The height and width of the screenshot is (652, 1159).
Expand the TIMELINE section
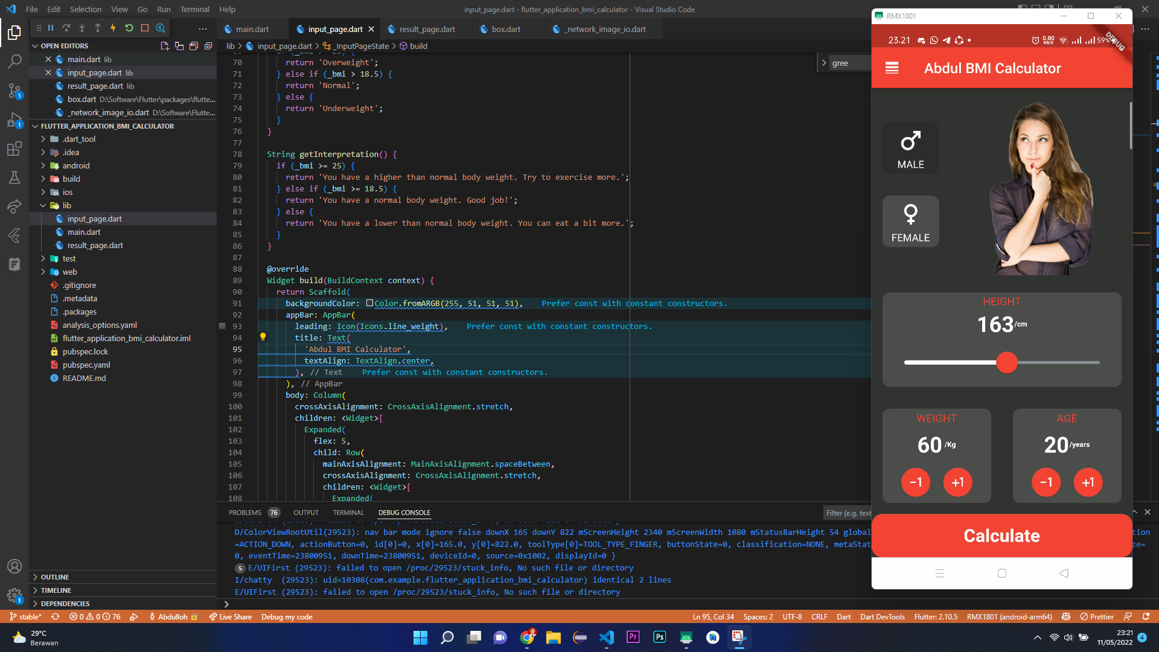click(x=56, y=590)
